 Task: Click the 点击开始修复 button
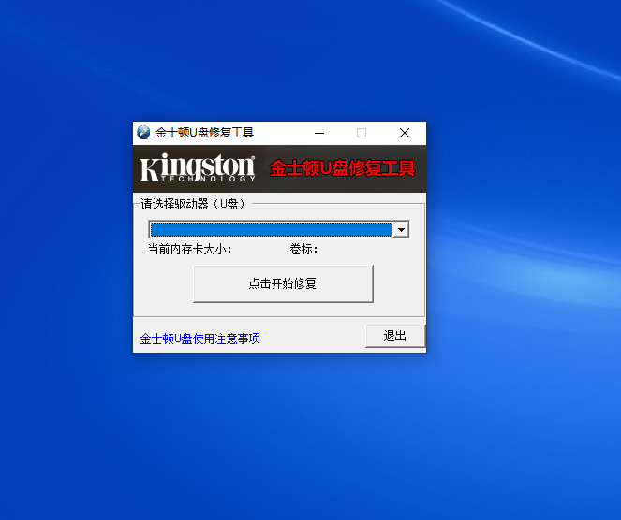coord(283,283)
